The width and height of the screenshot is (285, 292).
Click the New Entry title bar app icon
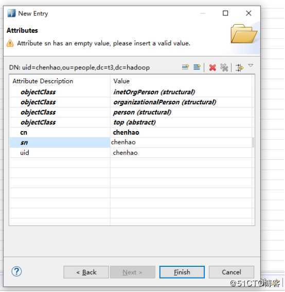coord(11,13)
